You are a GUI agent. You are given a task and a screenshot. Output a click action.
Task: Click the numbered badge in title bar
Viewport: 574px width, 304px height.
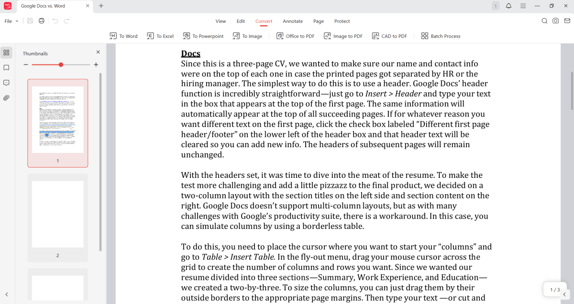(x=496, y=6)
